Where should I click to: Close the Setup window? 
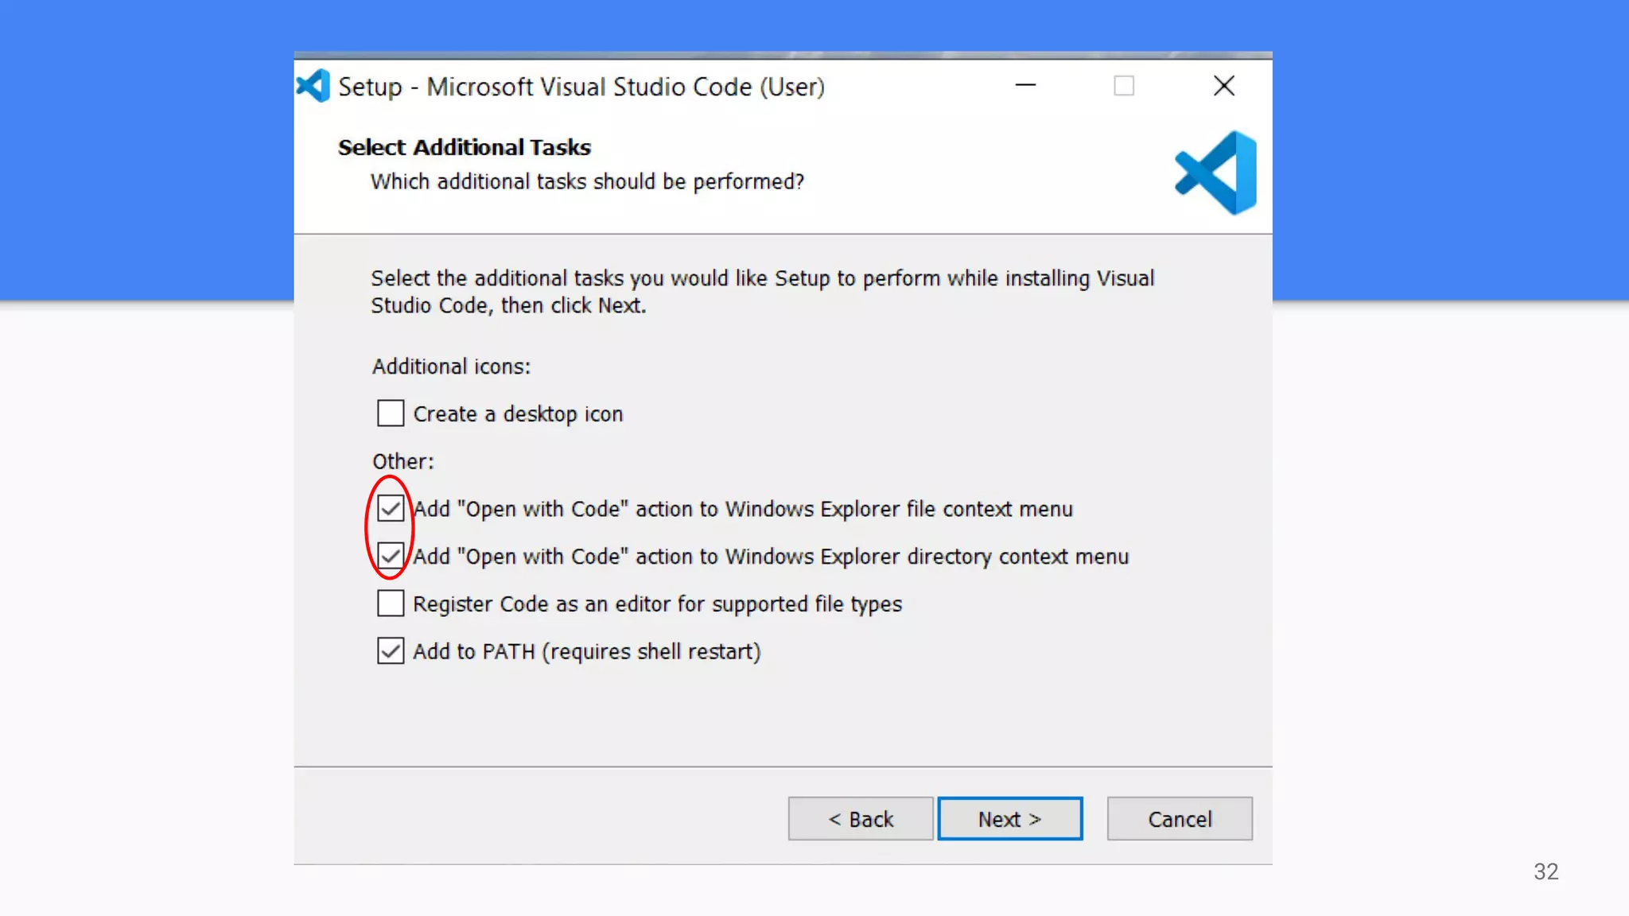1224,86
